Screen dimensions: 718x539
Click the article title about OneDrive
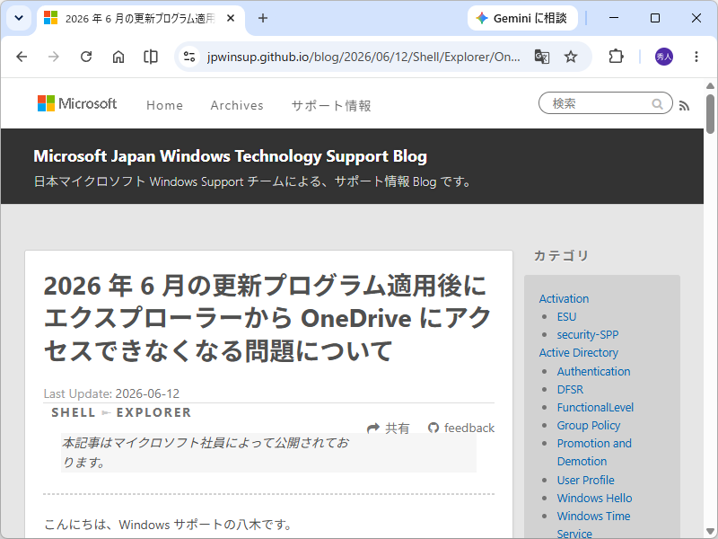point(267,319)
